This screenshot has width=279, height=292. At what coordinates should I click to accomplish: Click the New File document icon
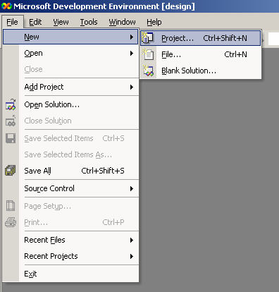tap(148, 54)
